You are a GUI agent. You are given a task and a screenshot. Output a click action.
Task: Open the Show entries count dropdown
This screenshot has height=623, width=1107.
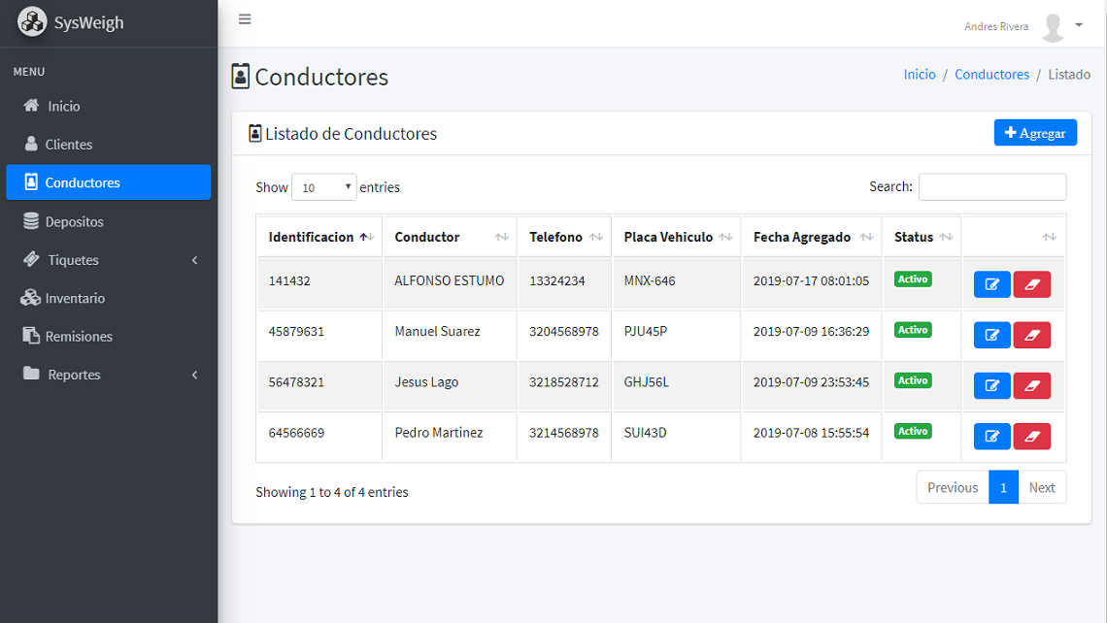tap(323, 187)
